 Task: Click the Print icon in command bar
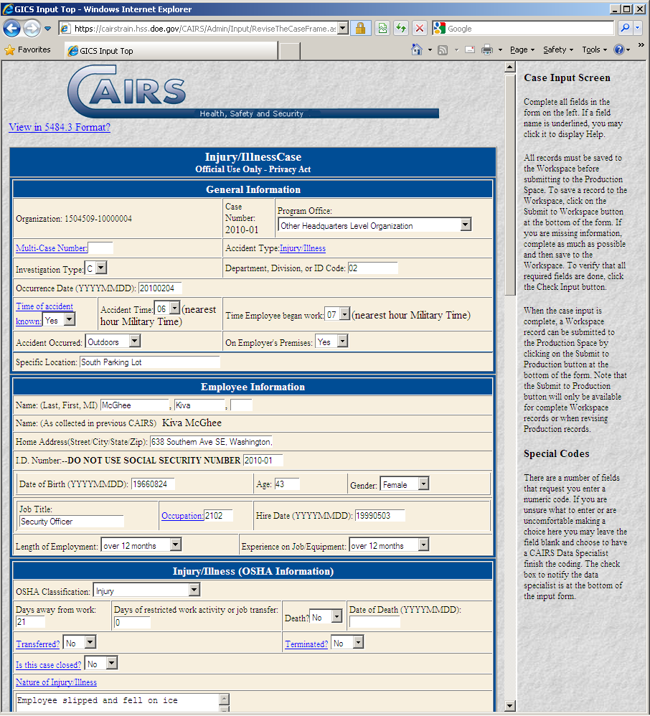tap(487, 50)
